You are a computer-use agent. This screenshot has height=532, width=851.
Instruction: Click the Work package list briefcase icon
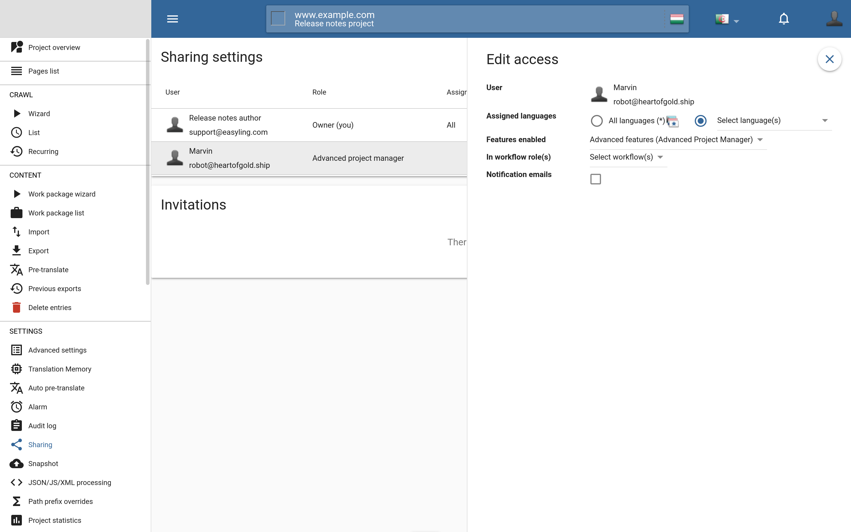pyautogui.click(x=17, y=213)
